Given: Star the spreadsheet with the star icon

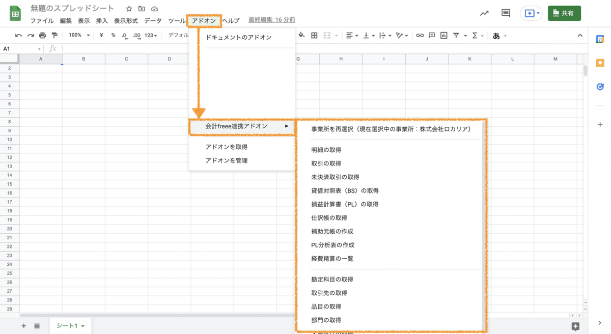Looking at the screenshot, I should pyautogui.click(x=129, y=9).
